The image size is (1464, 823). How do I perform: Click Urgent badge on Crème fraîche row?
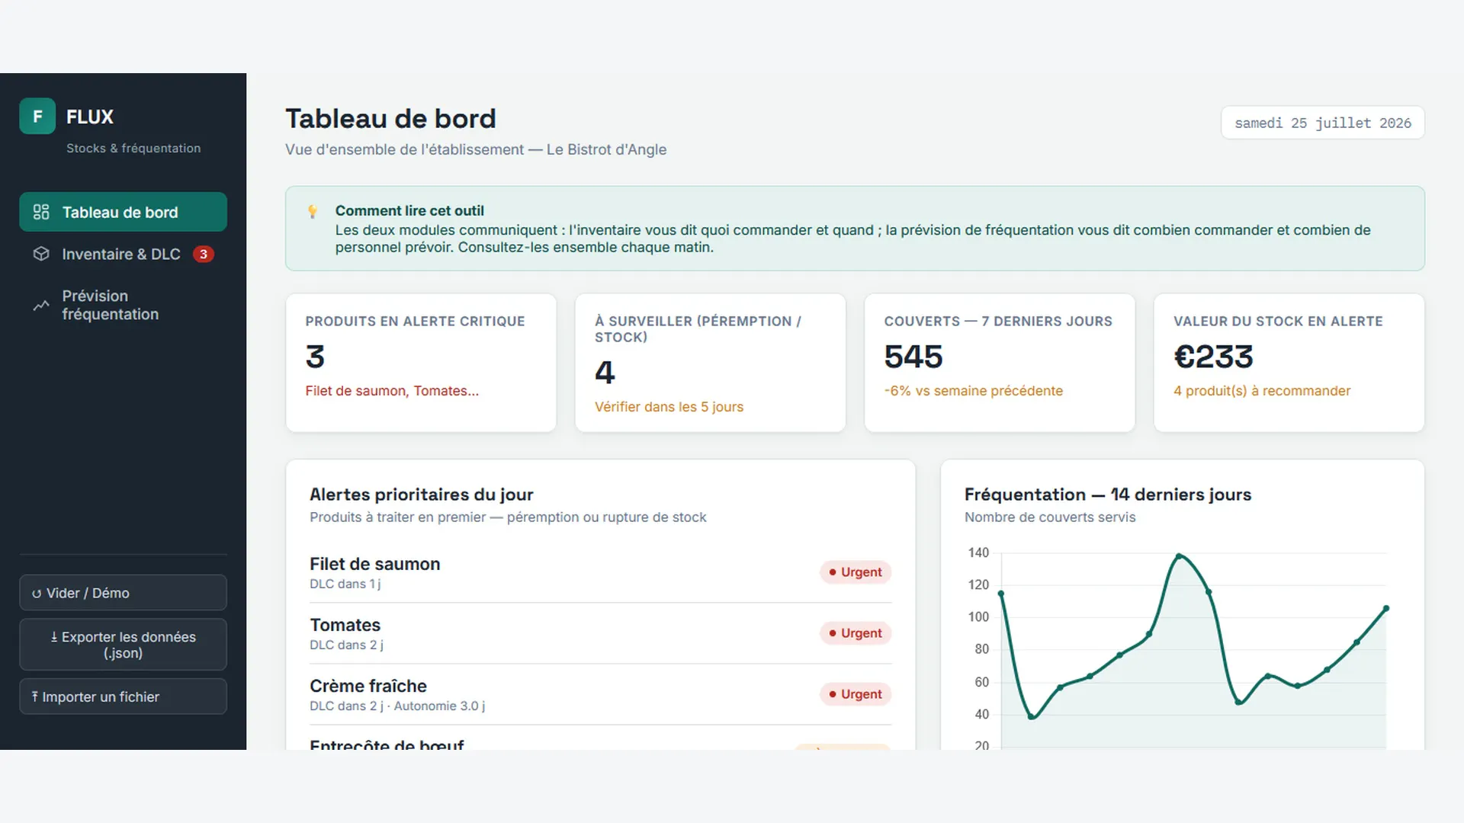point(856,694)
